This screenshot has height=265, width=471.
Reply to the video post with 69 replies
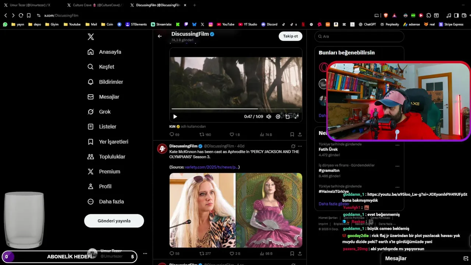coord(174,135)
